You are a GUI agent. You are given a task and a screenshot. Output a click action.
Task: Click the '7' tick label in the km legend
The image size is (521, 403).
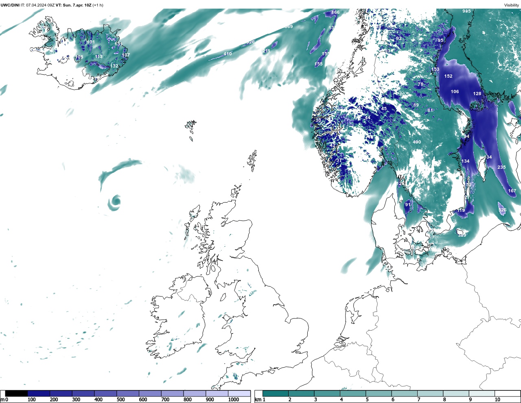click(x=419, y=400)
